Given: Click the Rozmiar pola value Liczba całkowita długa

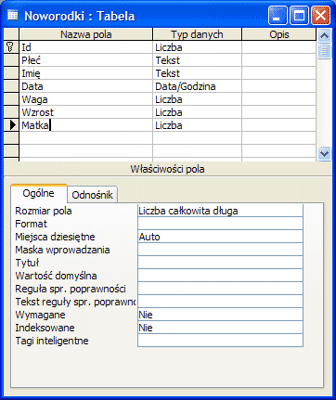Looking at the screenshot, I should tap(220, 211).
